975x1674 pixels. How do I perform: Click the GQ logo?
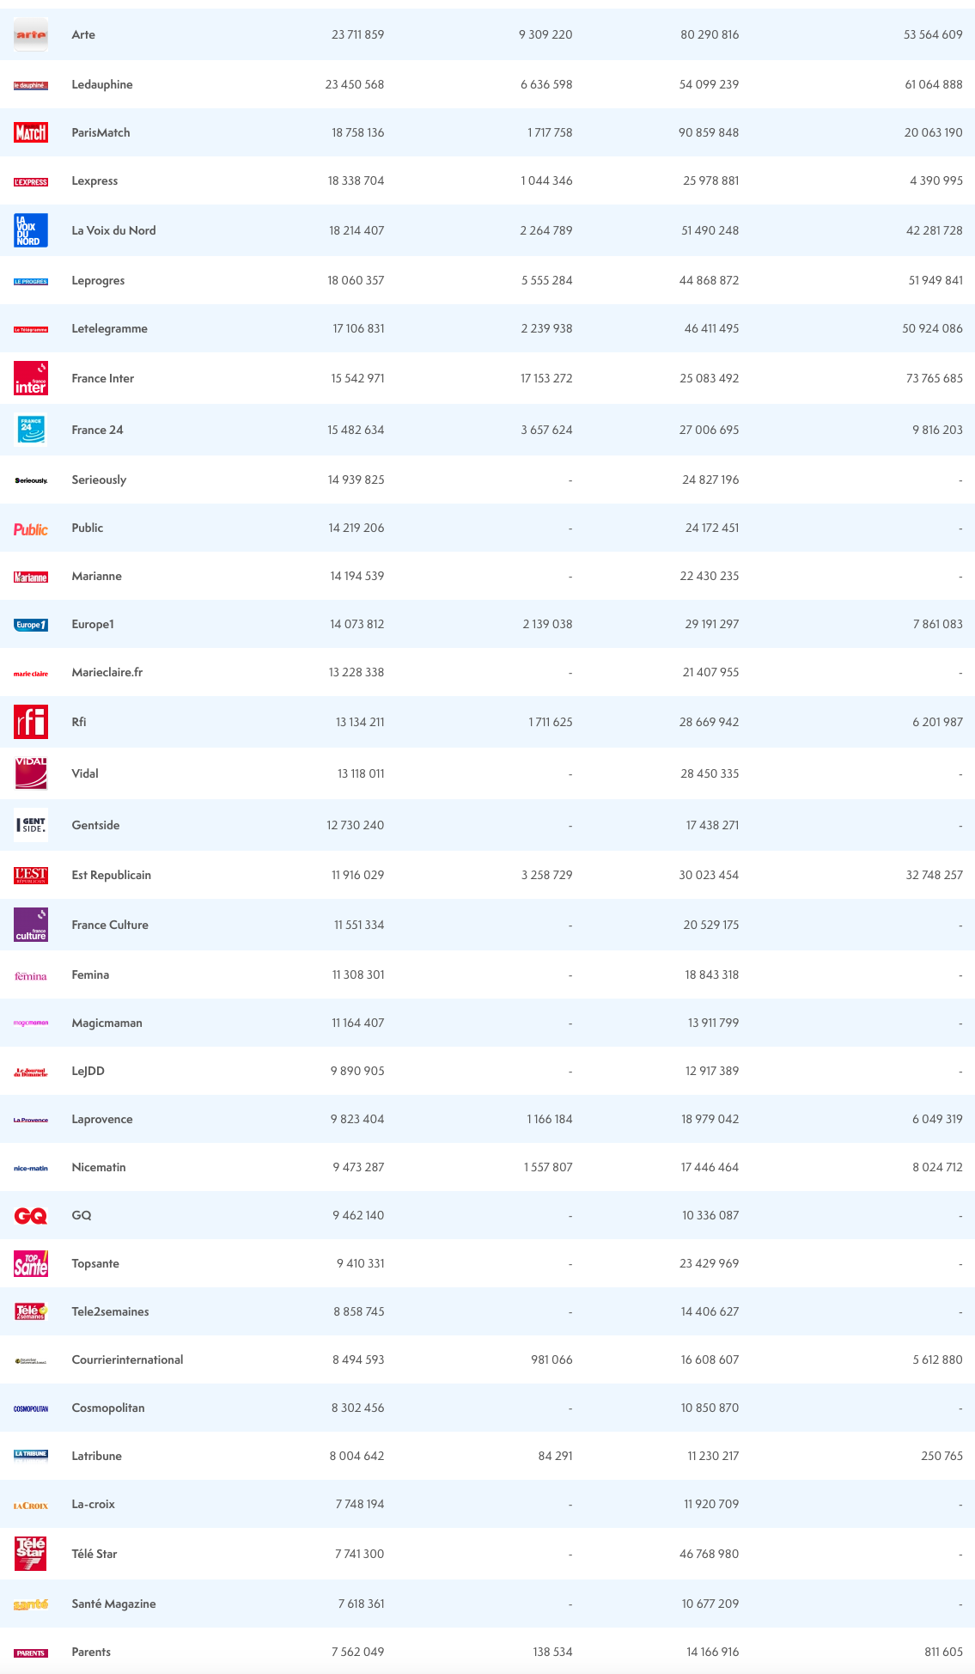pyautogui.click(x=31, y=1215)
